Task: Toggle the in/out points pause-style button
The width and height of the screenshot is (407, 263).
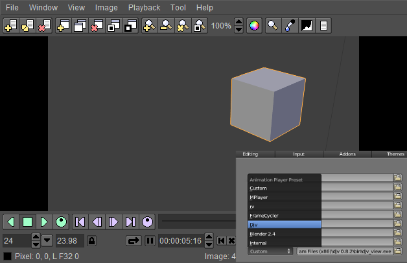Action: click(x=150, y=241)
